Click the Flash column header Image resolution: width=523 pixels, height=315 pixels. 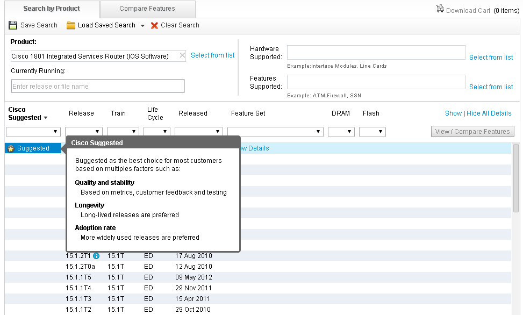point(371,113)
